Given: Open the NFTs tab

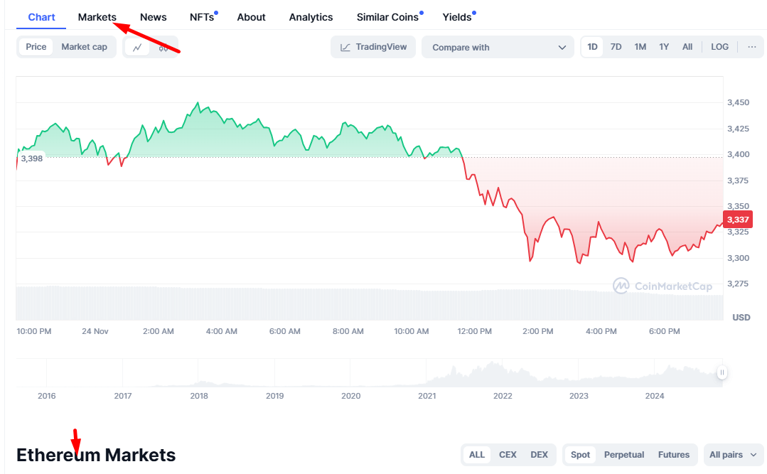Looking at the screenshot, I should pos(202,17).
